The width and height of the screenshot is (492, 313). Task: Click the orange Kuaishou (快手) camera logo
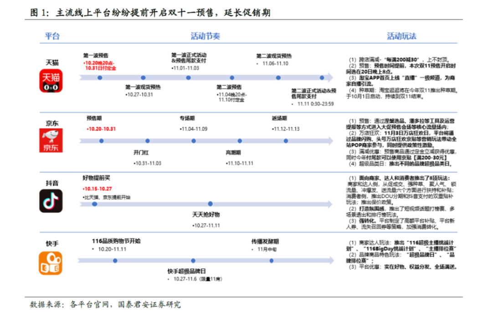tap(51, 263)
